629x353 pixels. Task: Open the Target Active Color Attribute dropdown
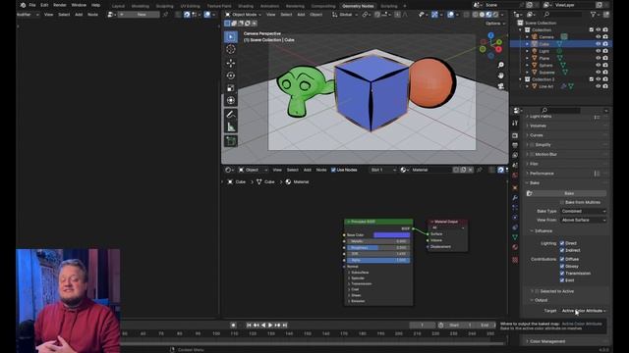[583, 311]
